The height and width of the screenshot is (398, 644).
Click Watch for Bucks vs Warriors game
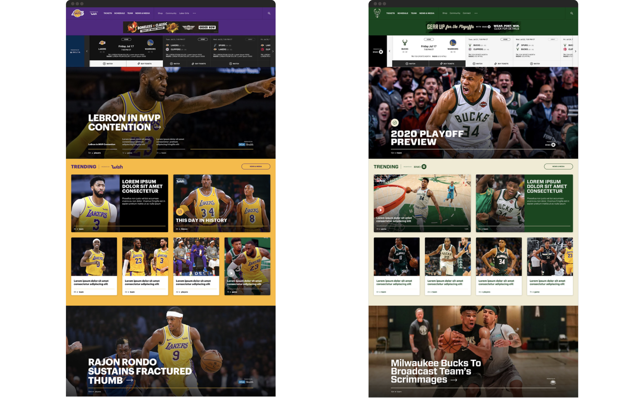[410, 64]
